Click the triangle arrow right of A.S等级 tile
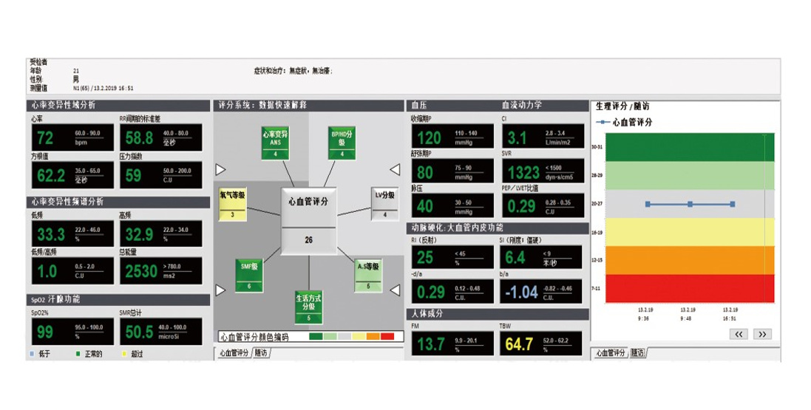Screen dimensions: 811x410 395,290
